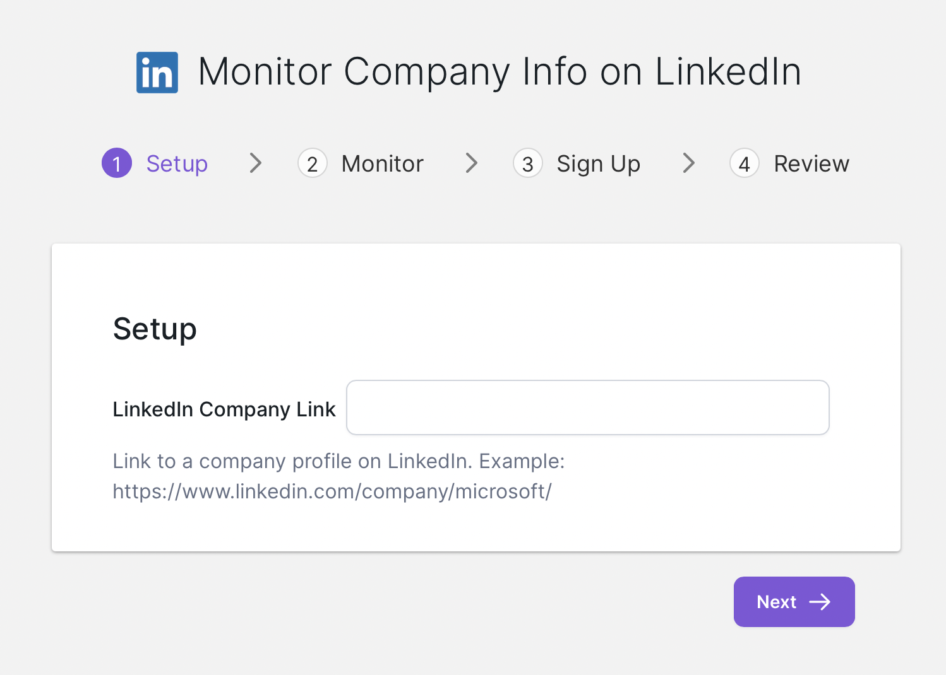Click the Link to a company profile hint
The image size is (946, 675).
click(x=338, y=461)
